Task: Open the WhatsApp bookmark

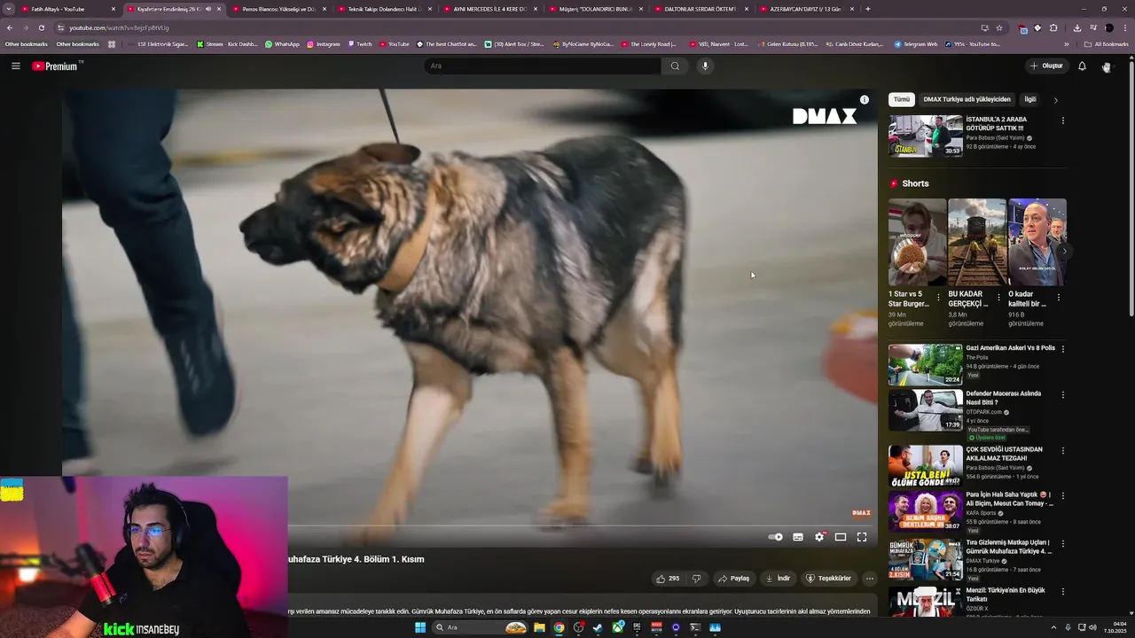Action: [x=283, y=44]
